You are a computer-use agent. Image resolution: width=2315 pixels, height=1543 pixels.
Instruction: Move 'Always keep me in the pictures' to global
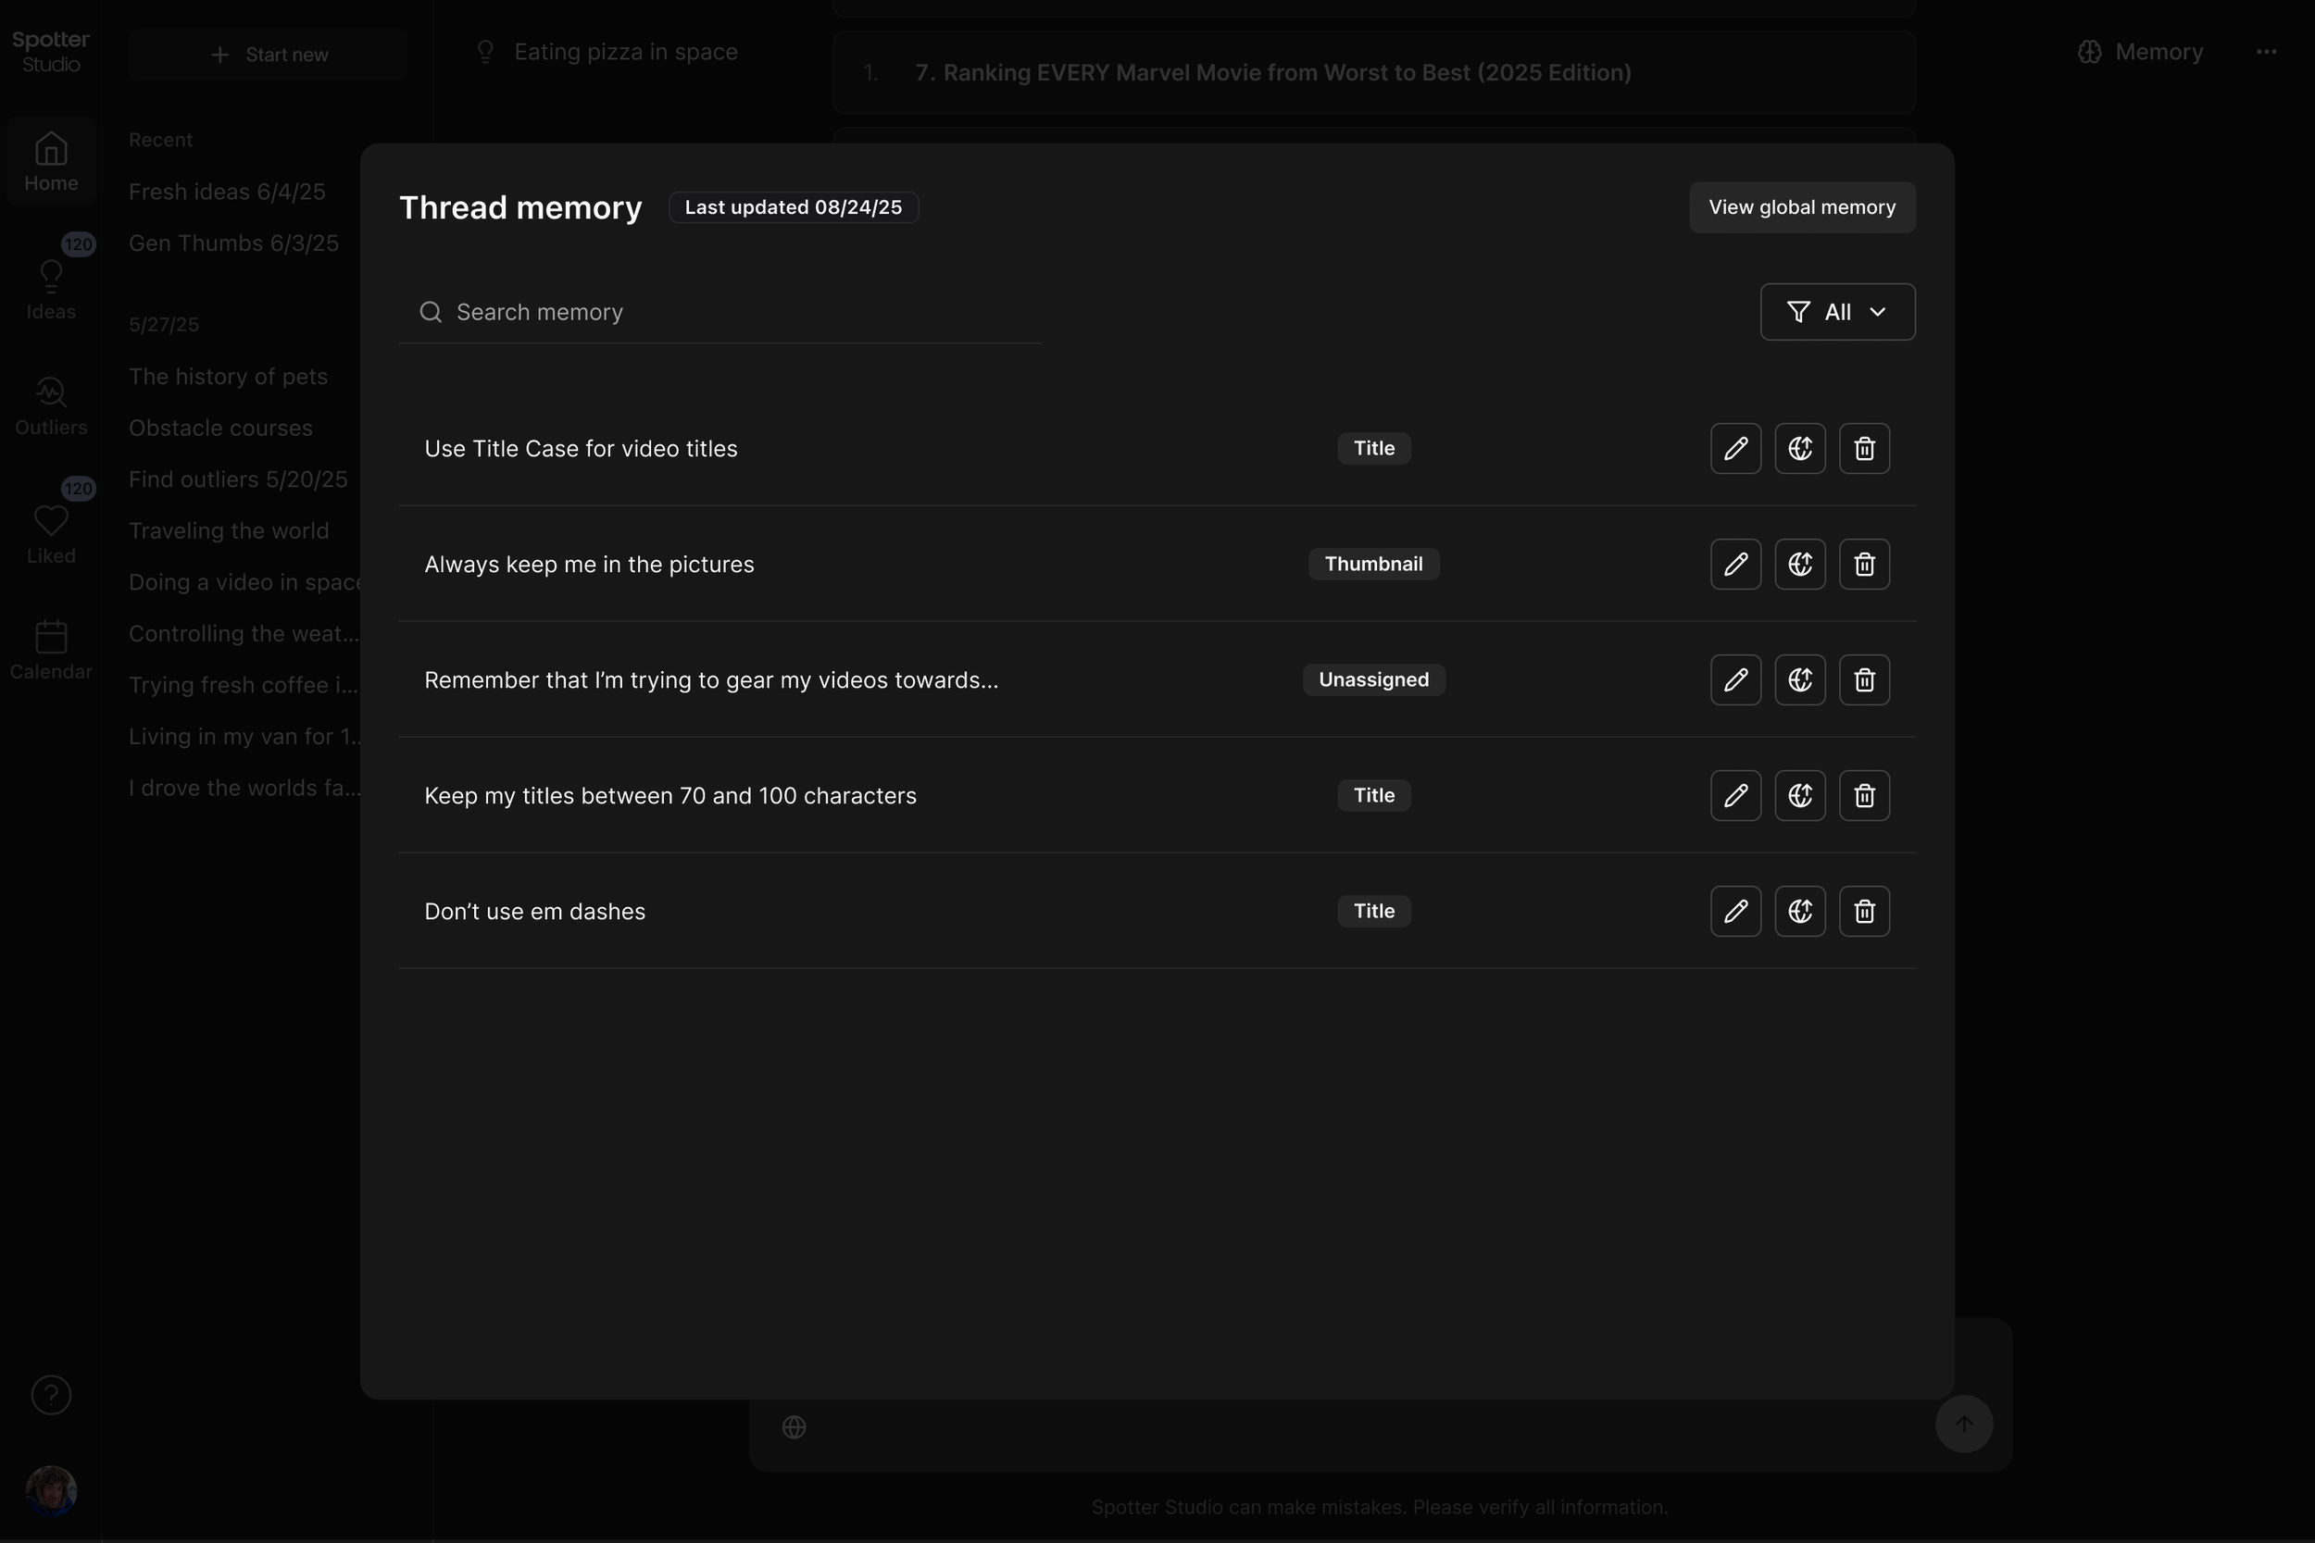point(1799,564)
